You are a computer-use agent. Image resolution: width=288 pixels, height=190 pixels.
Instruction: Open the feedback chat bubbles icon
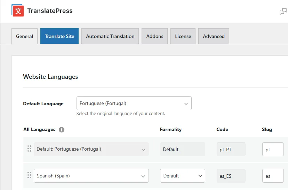tap(283, 12)
